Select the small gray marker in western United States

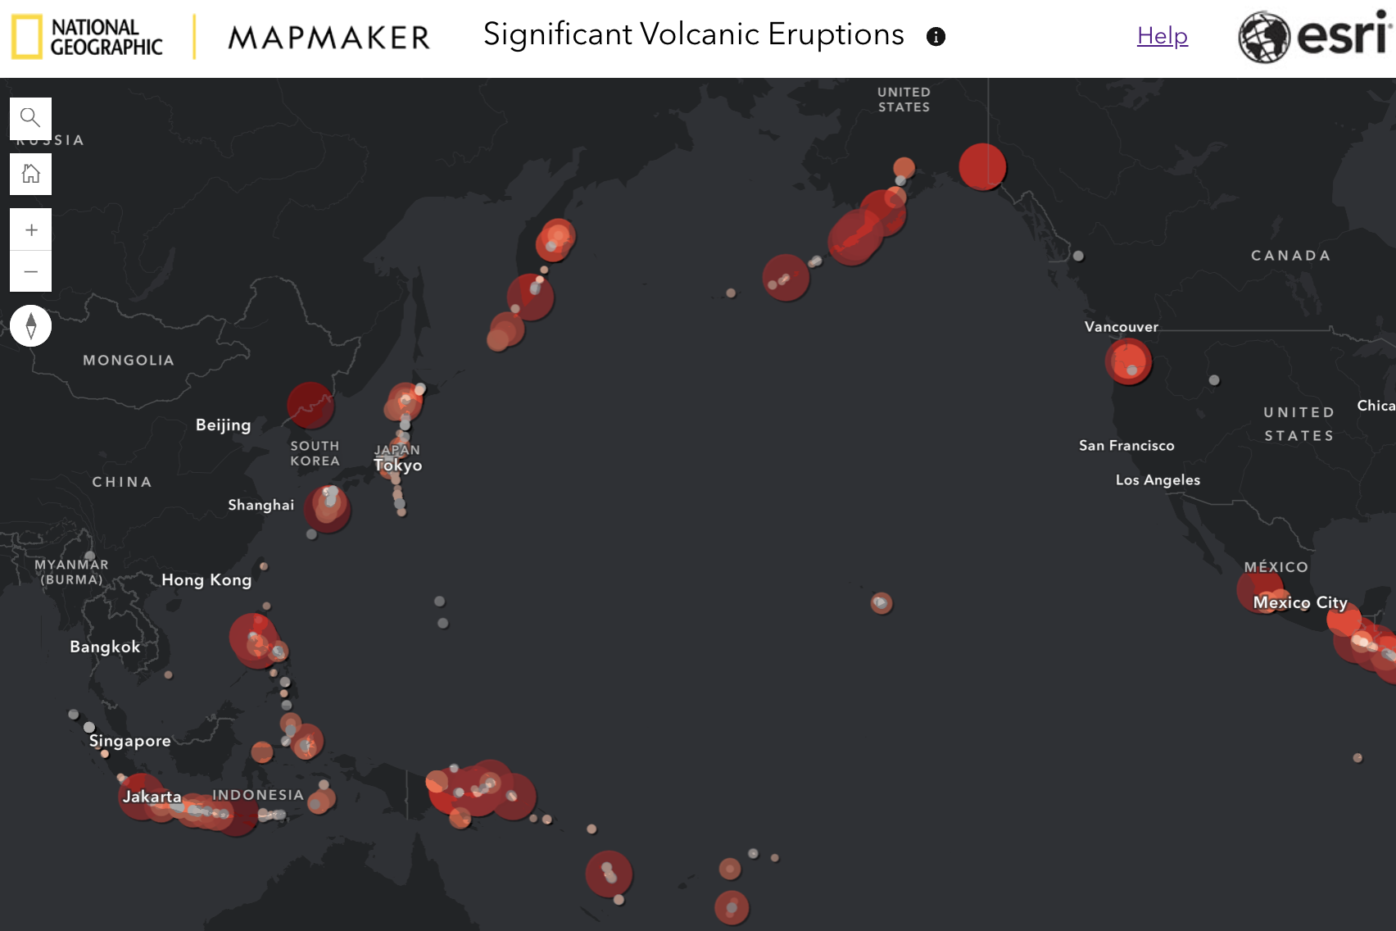click(x=1214, y=380)
